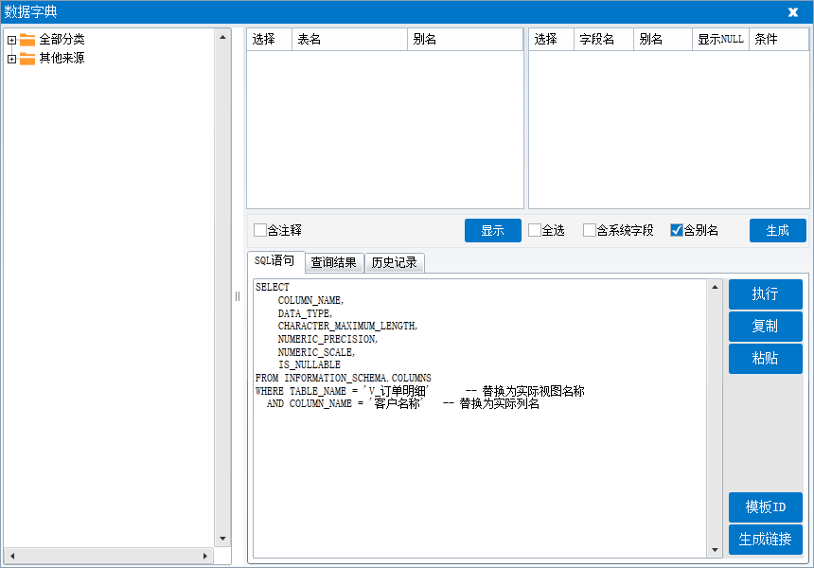Copy the SQL using 复制 button
The image size is (814, 568).
(765, 327)
